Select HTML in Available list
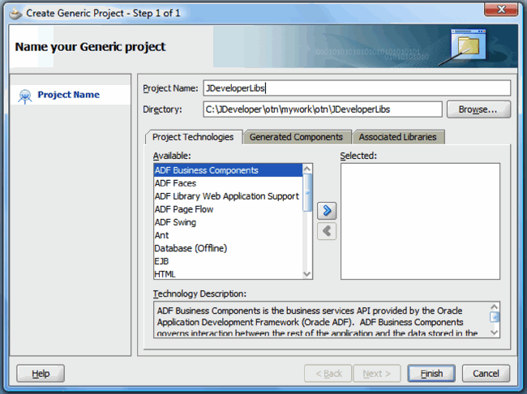This screenshot has width=527, height=394. tap(228, 274)
